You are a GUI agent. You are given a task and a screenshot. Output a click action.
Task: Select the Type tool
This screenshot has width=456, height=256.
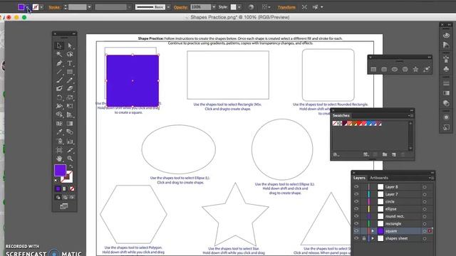70,63
